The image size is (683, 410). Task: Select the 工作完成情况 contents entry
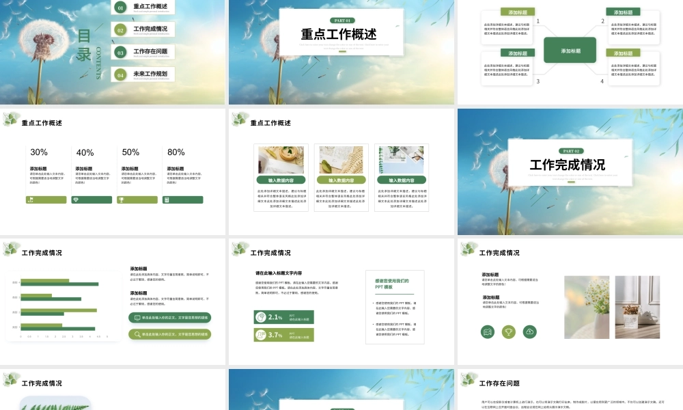(x=143, y=29)
